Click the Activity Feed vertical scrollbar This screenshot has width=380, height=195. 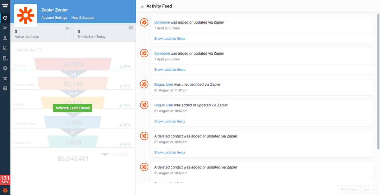(x=378, y=81)
